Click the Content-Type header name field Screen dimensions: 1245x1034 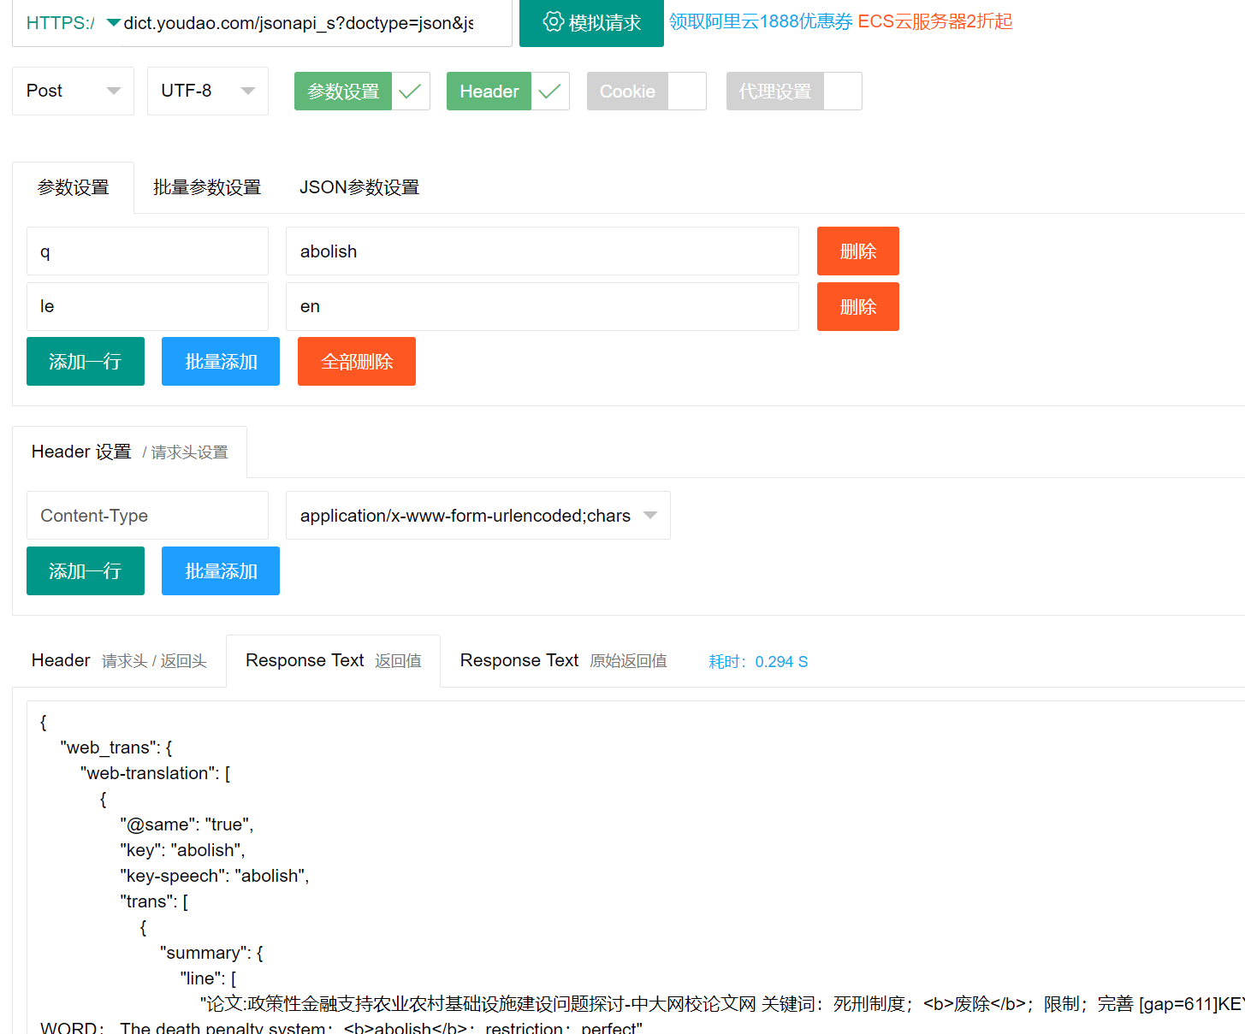pos(147,516)
